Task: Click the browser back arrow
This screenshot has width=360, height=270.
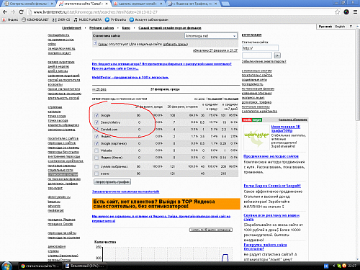Action: pos(5,12)
